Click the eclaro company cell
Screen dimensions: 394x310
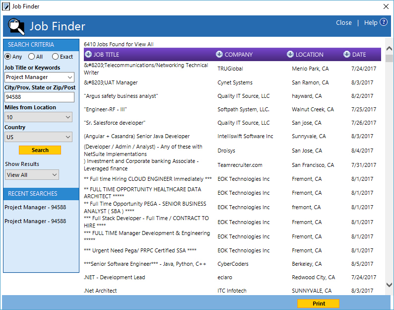pyautogui.click(x=225, y=277)
